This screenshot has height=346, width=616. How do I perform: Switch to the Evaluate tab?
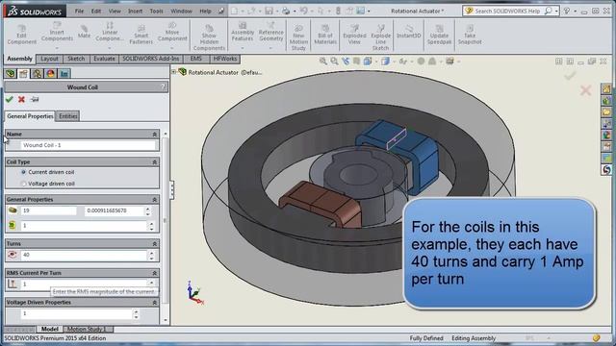tap(104, 59)
